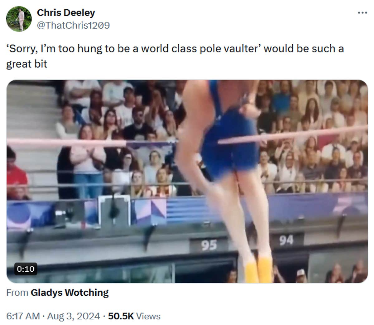The height and width of the screenshot is (325, 374).
Task: Click the From label beside Gladys Wotching
Action: coord(17,292)
